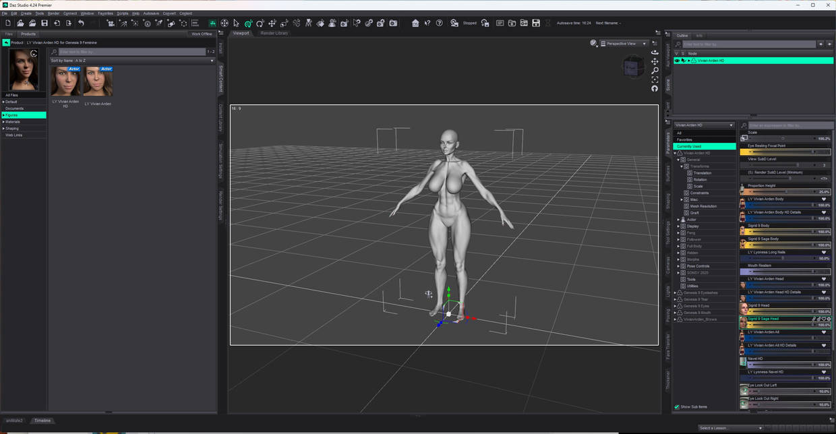Favorite LY Vivian Arden All heart

click(x=823, y=332)
